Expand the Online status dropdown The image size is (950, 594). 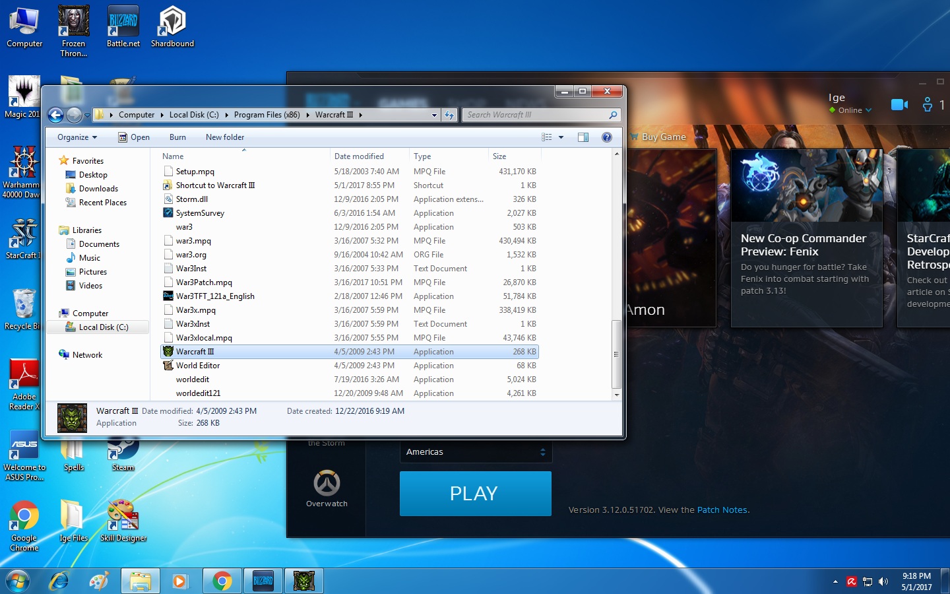868,110
